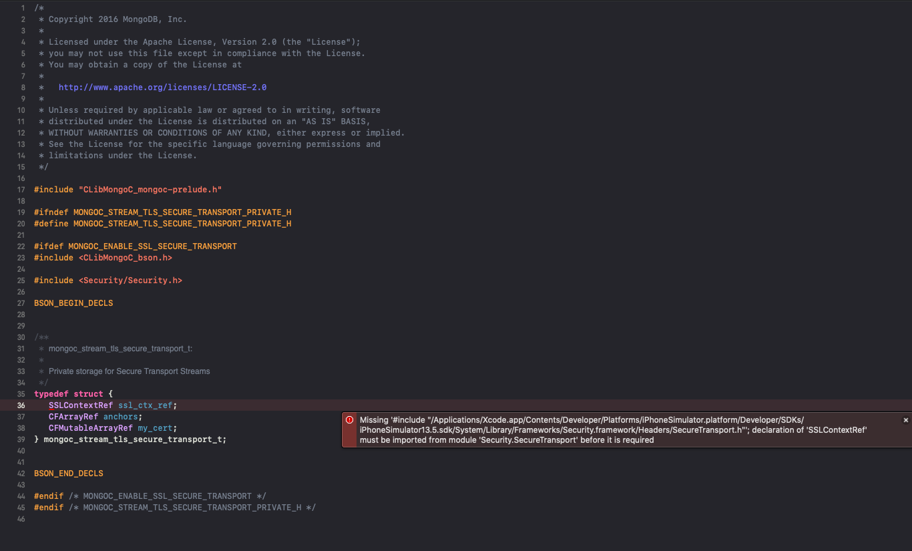This screenshot has height=551, width=912.
Task: Click MONGOC_ENABLE_SSL_SECURE_TRANSPORT on the #ifdef line
Action: point(152,246)
